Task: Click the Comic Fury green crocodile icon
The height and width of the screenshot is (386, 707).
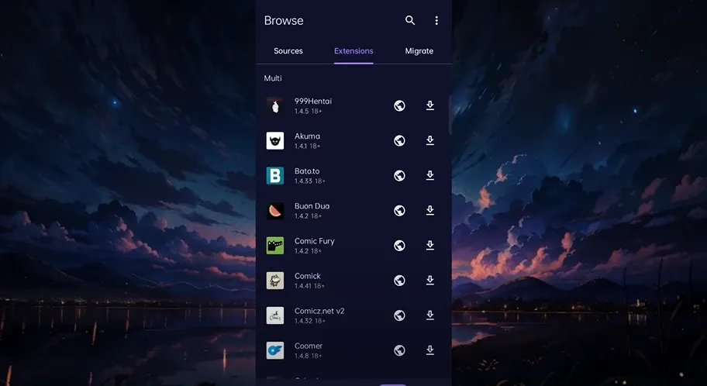Action: (275, 245)
